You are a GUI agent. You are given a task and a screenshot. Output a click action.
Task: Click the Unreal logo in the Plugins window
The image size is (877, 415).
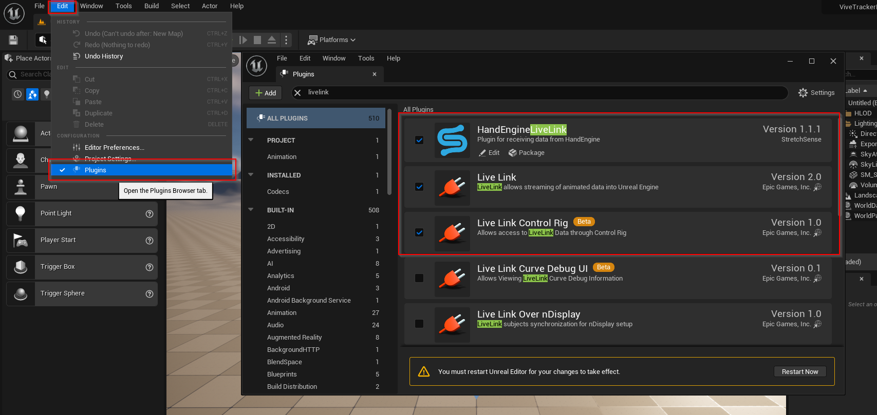[256, 66]
